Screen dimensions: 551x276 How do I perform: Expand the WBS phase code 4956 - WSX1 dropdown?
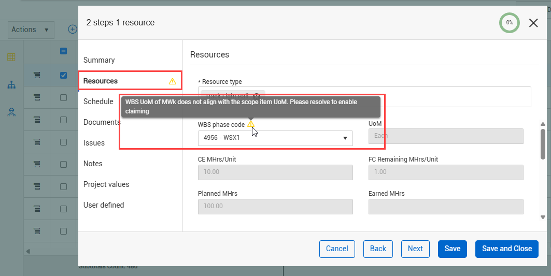pos(275,138)
